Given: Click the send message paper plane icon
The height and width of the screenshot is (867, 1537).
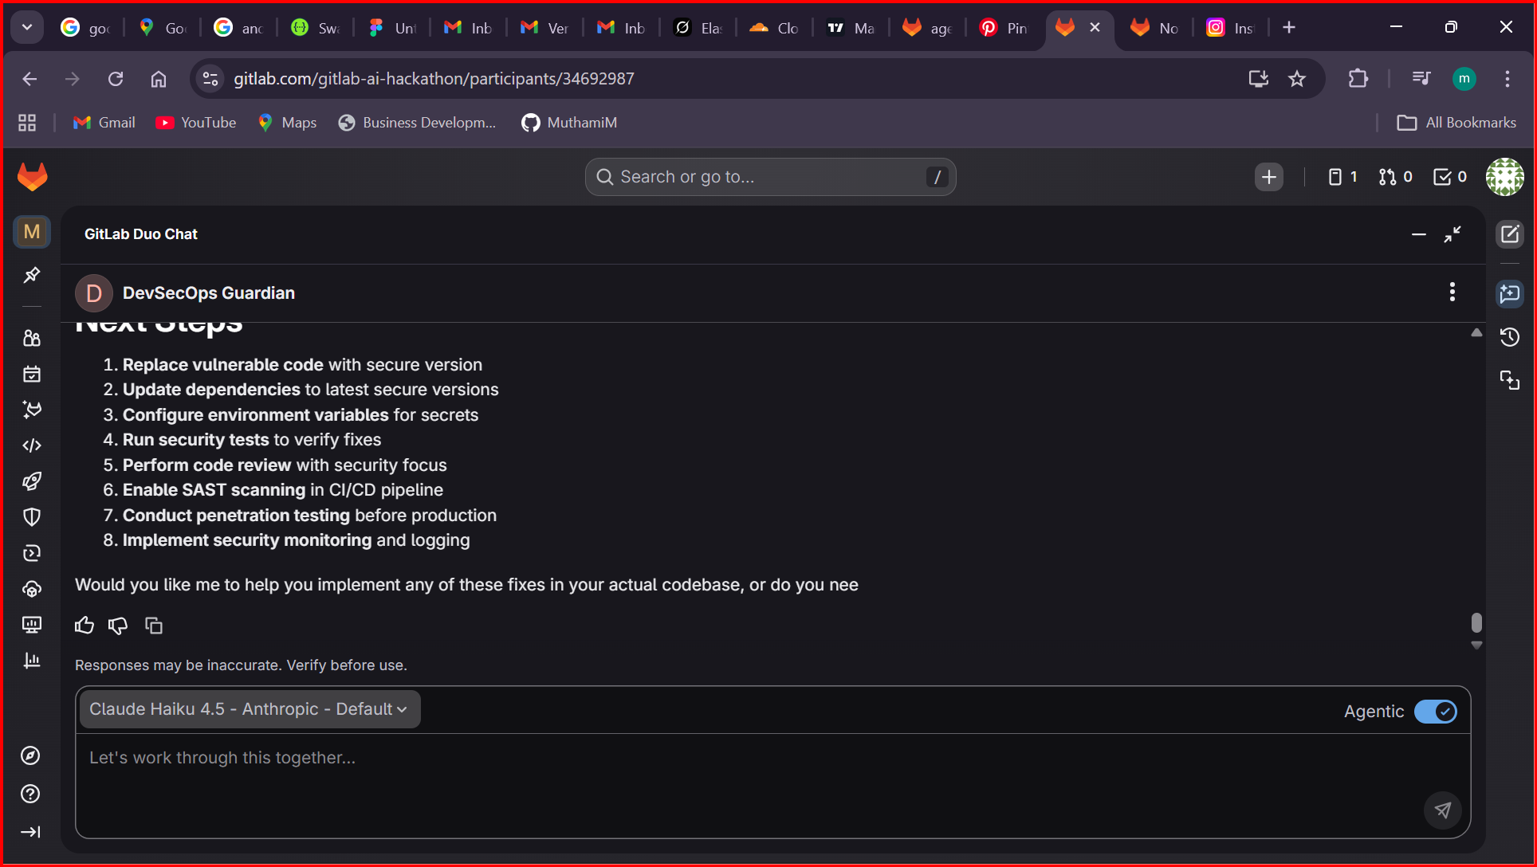Looking at the screenshot, I should (1442, 810).
